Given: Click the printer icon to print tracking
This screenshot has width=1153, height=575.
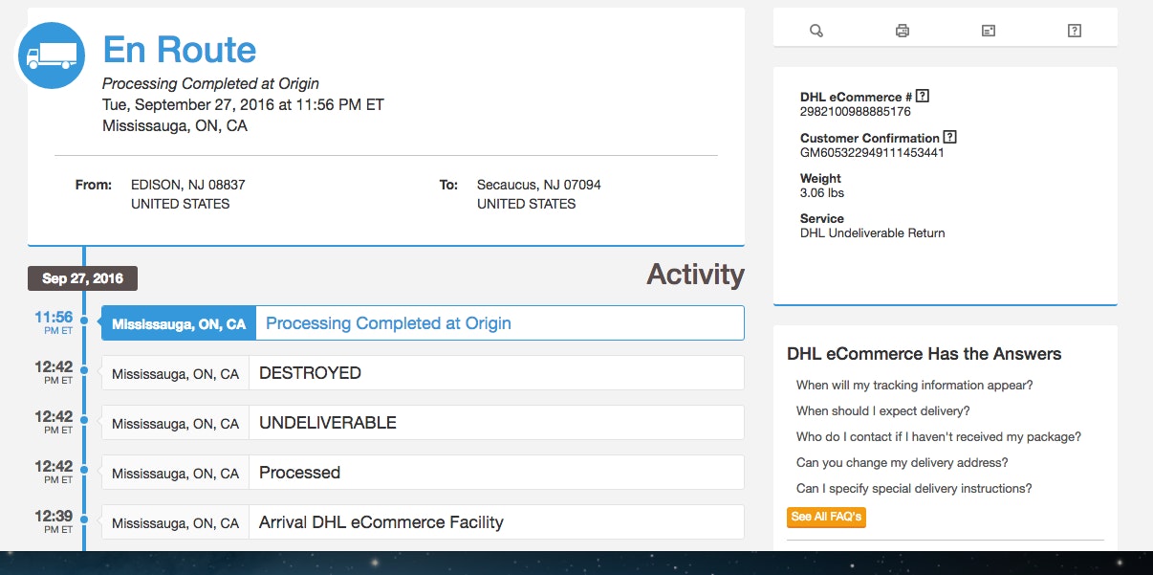Looking at the screenshot, I should [x=902, y=31].
